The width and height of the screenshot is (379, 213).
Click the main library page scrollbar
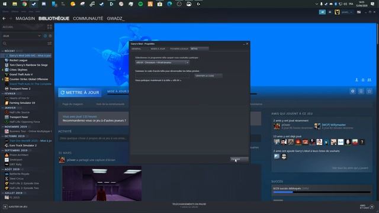tap(378, 34)
